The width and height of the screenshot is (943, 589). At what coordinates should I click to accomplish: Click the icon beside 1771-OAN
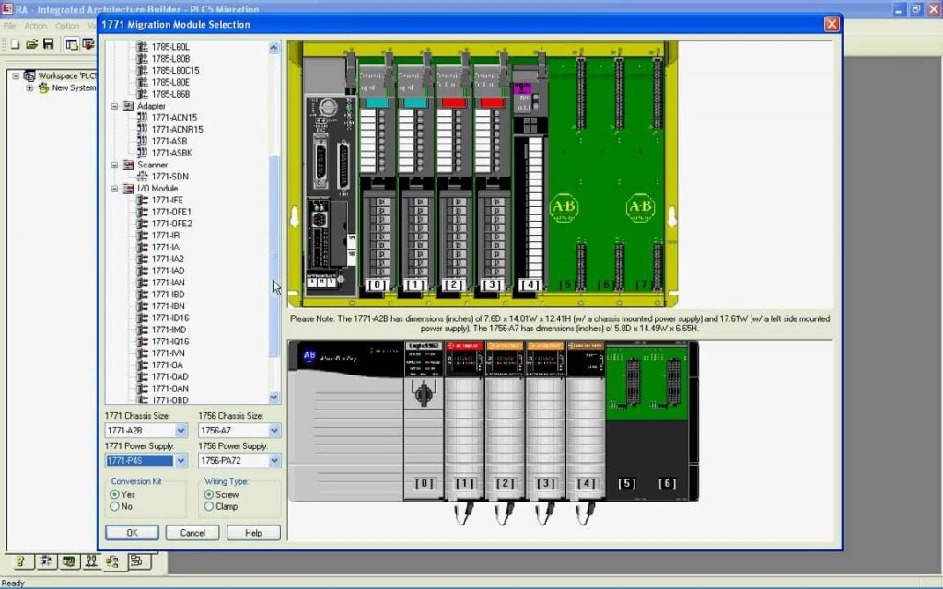pyautogui.click(x=143, y=388)
